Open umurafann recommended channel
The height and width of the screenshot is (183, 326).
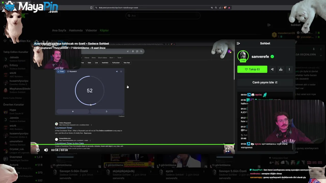tap(16, 143)
